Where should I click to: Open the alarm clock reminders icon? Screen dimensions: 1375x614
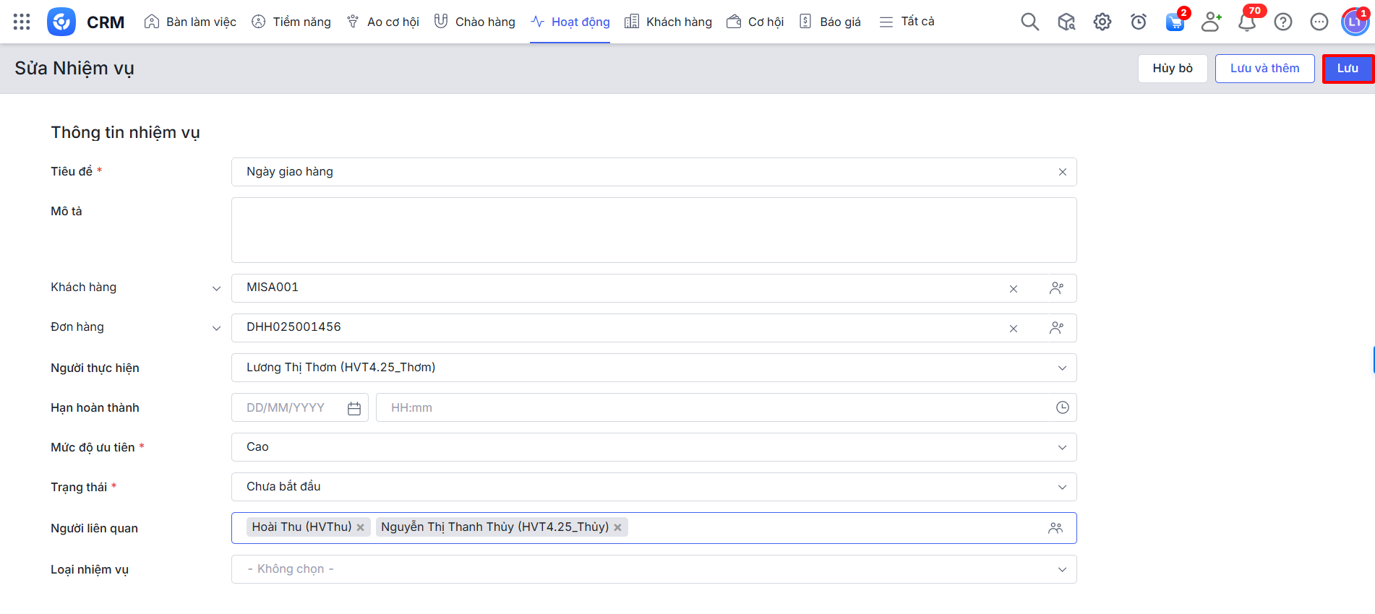[1138, 22]
